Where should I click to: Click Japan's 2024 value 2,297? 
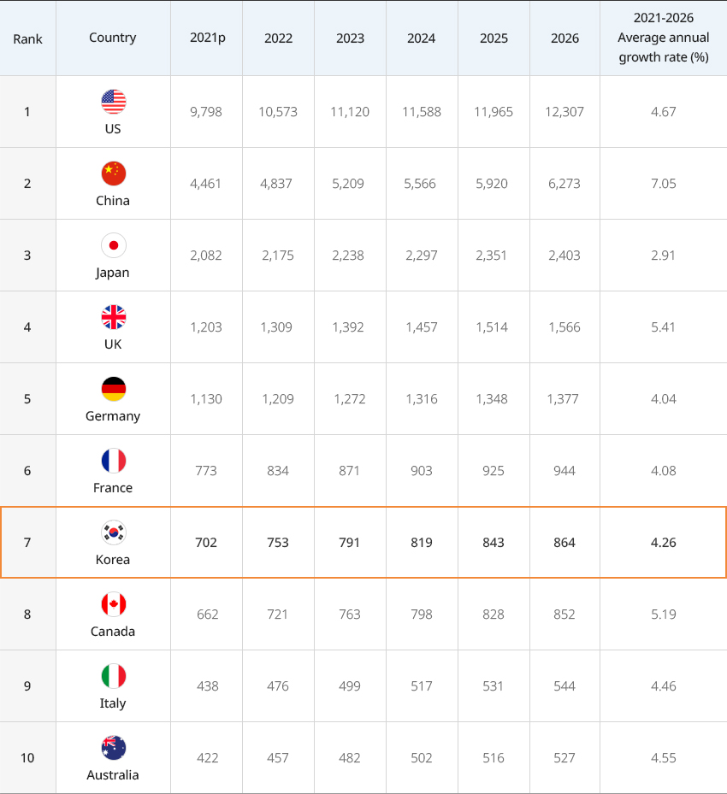click(422, 256)
